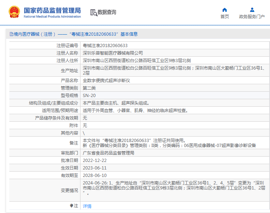Click the 产品名称 row label

69,81
